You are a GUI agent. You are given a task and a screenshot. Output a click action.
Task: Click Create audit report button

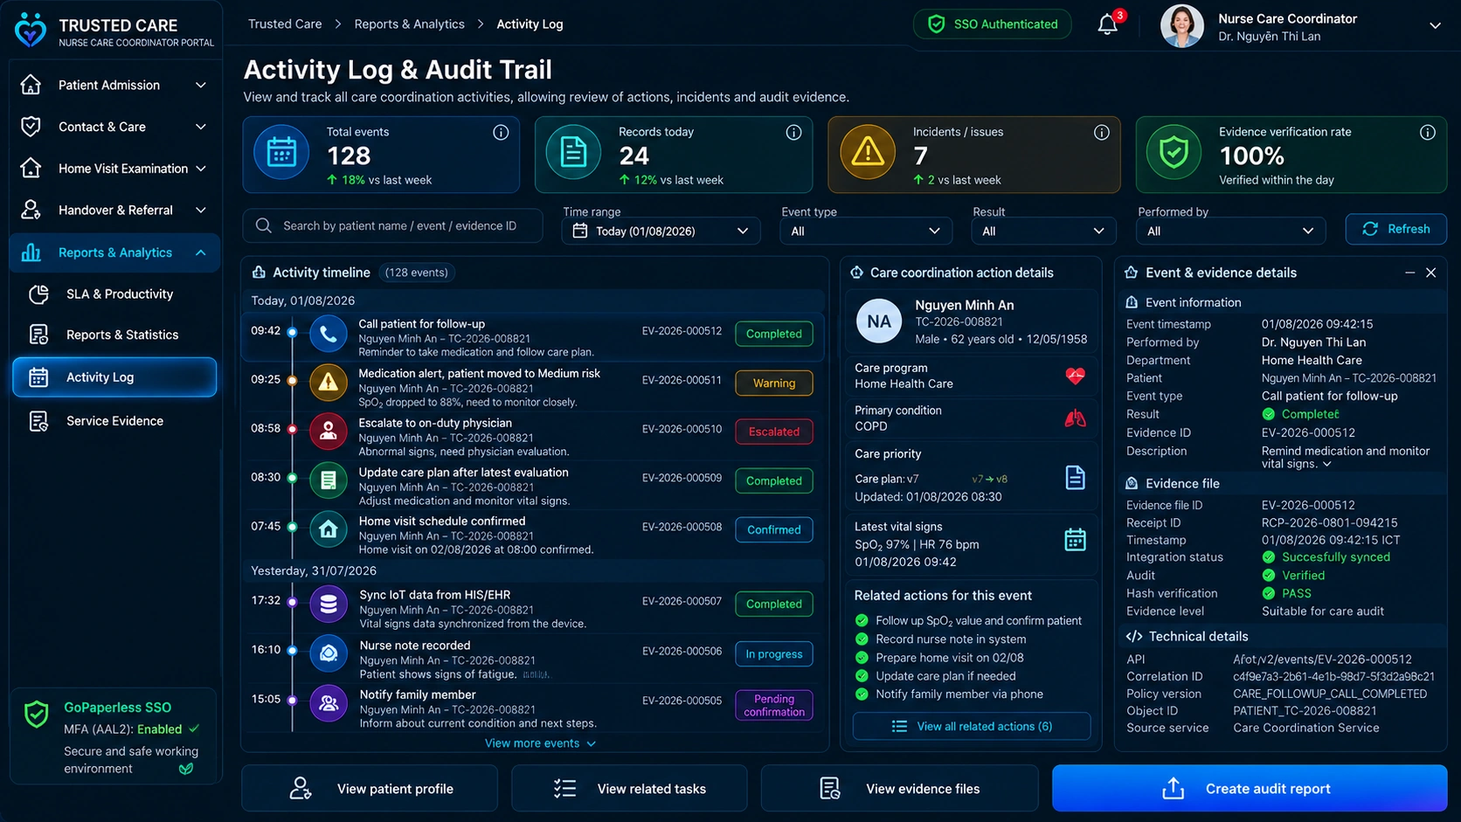(1250, 789)
